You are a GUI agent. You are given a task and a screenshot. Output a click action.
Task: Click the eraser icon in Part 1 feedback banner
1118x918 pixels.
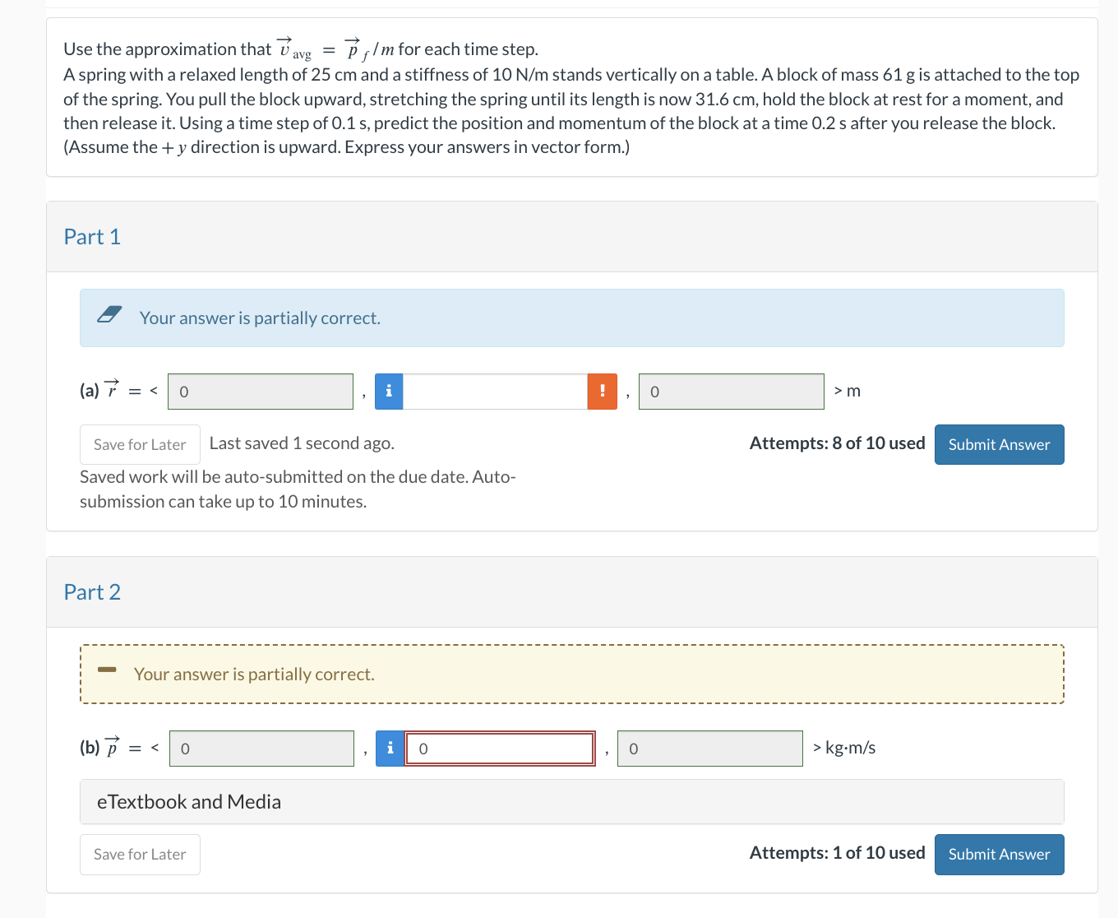point(109,314)
